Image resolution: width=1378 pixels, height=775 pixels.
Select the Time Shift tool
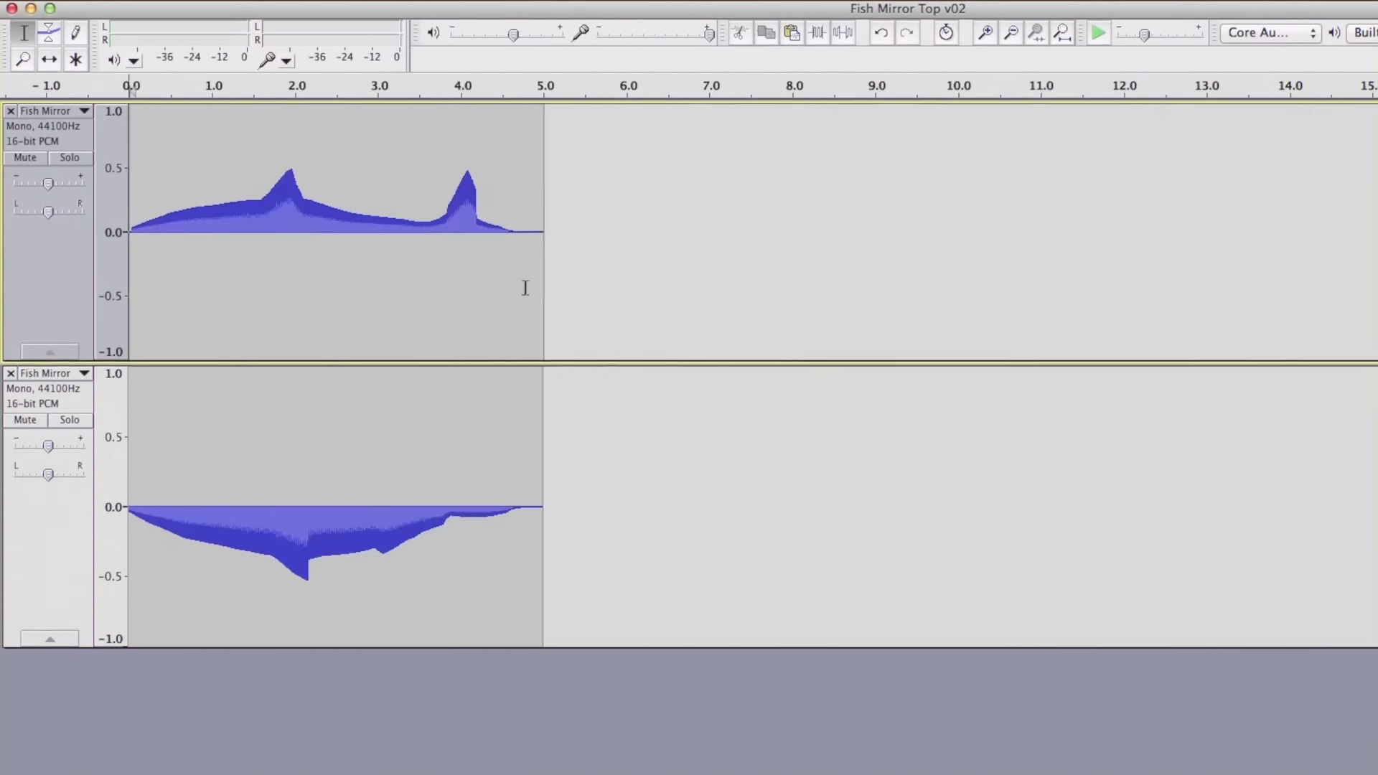[49, 60]
